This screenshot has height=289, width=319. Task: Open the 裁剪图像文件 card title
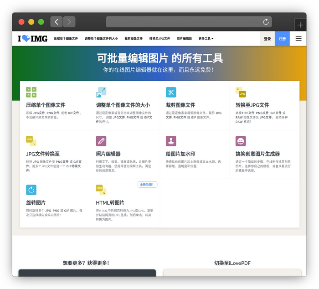coord(180,105)
